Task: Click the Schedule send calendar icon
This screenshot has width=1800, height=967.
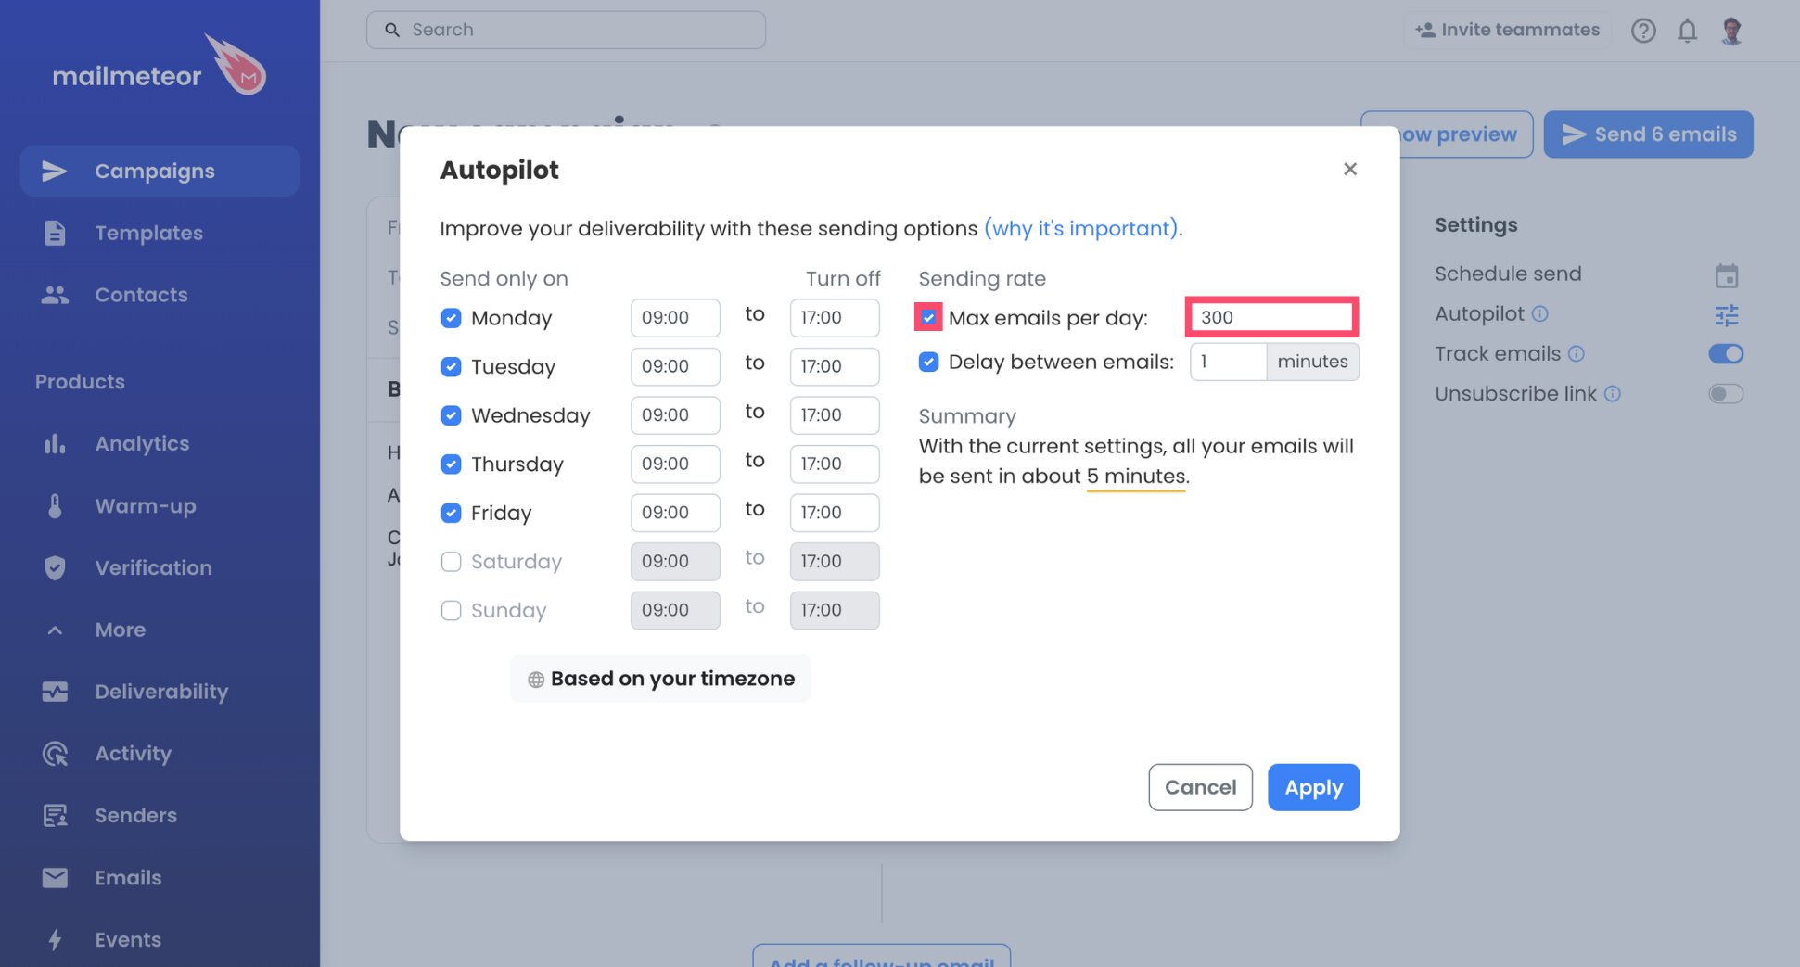Action: [x=1726, y=275]
